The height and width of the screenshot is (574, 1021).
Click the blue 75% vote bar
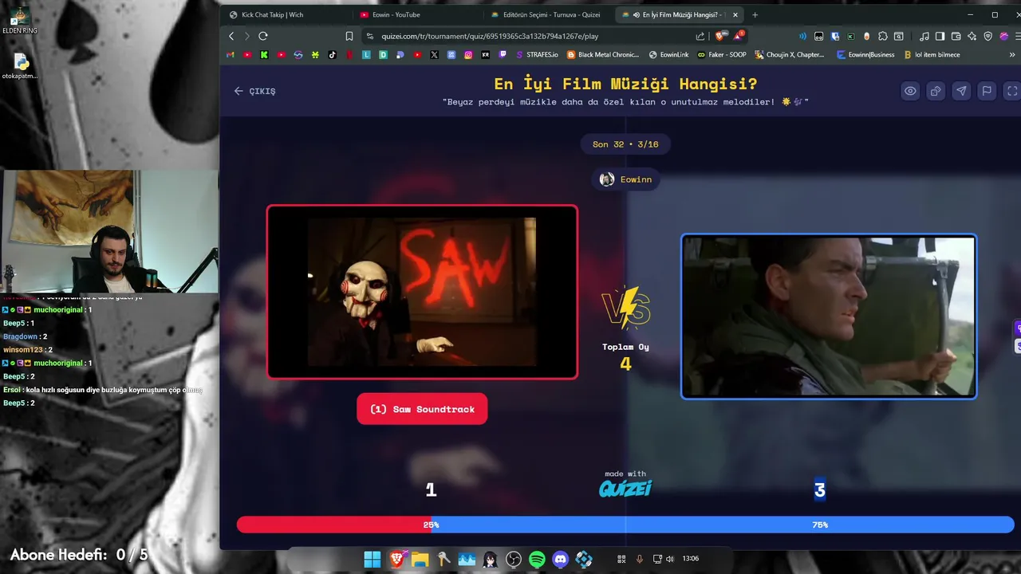coord(723,525)
